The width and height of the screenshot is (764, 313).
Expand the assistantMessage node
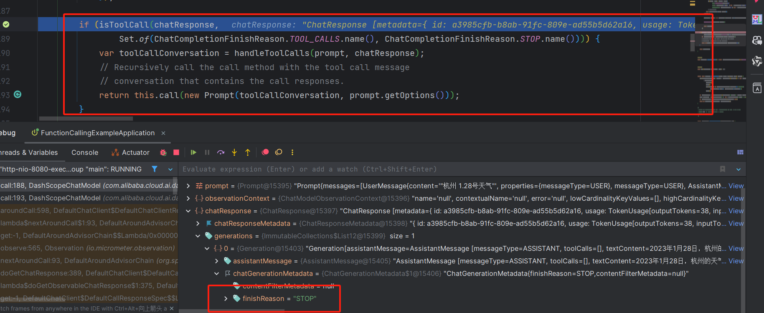[216, 261]
